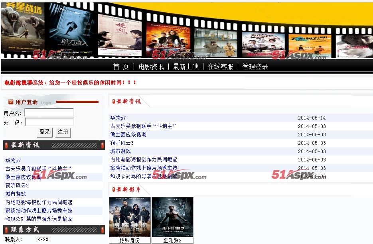Open 古天乐吴彦祖联手“斗地主” in the dated news list
The height and width of the screenshot is (244, 373).
point(143,126)
